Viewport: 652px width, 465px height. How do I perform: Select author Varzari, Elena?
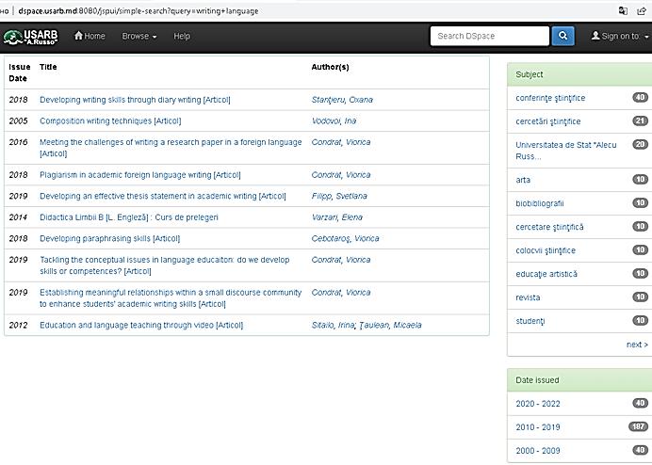(x=337, y=217)
